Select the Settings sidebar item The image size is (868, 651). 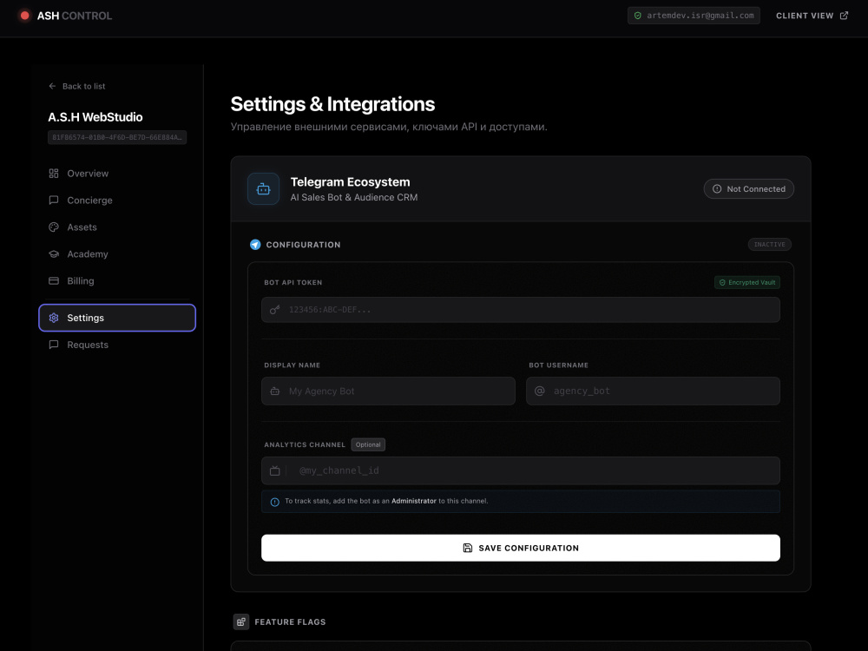coord(117,318)
